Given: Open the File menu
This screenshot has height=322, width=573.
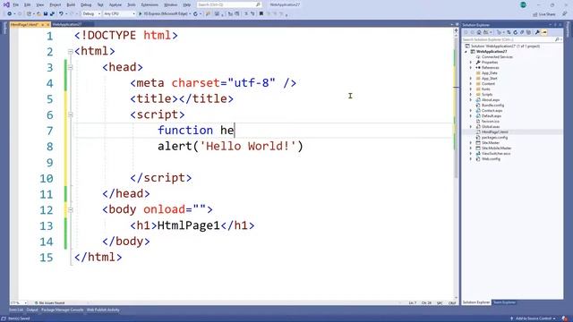Looking at the screenshot, I should 16,5.
